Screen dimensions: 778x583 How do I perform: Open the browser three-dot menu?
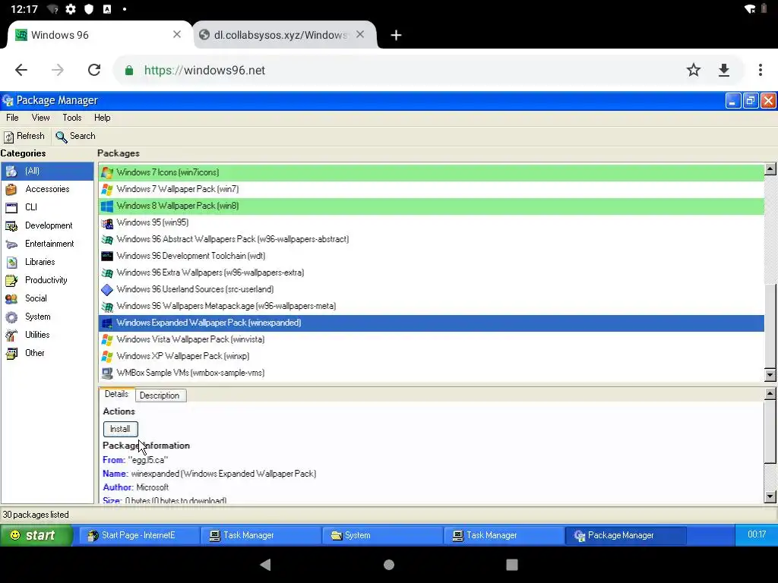(760, 70)
